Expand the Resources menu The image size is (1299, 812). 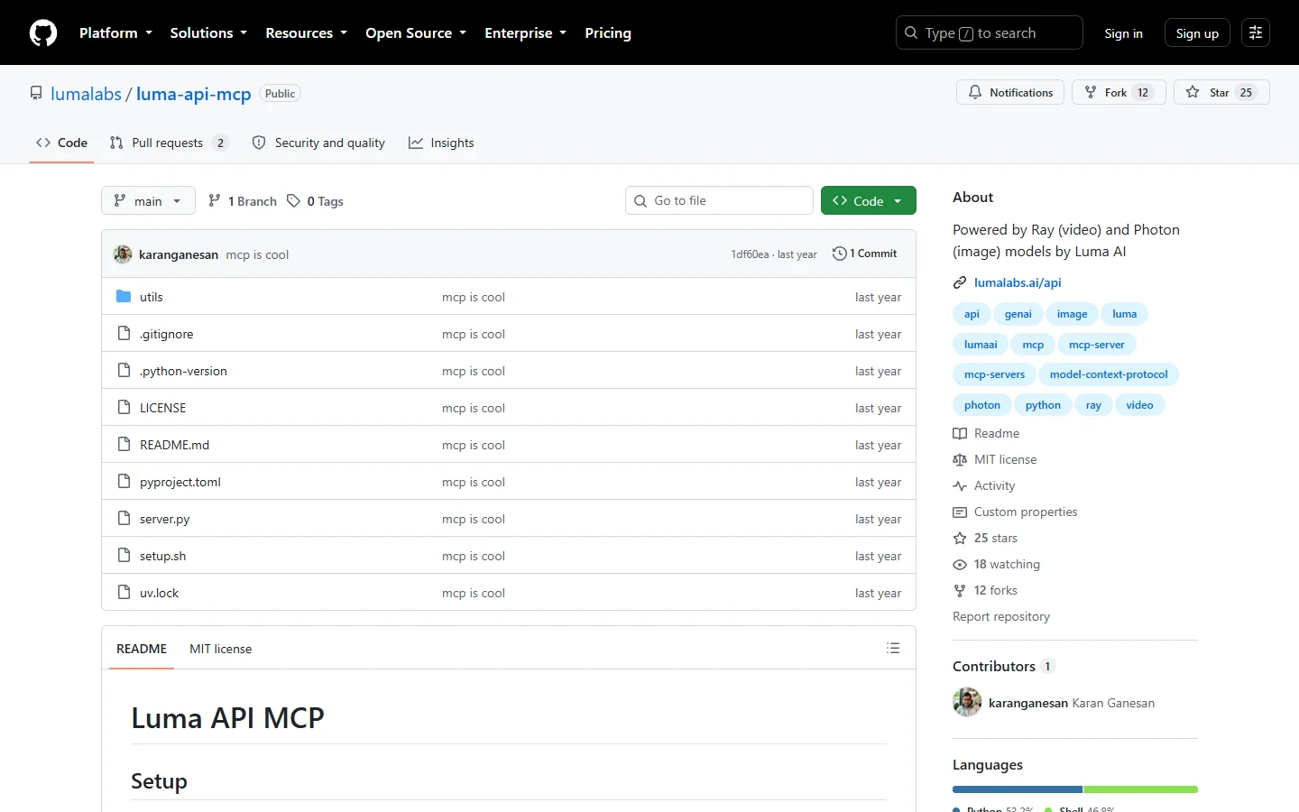pos(306,32)
